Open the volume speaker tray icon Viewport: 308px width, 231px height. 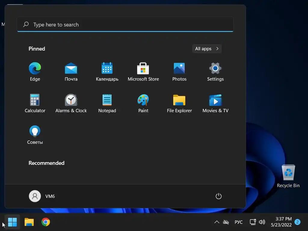(262, 222)
